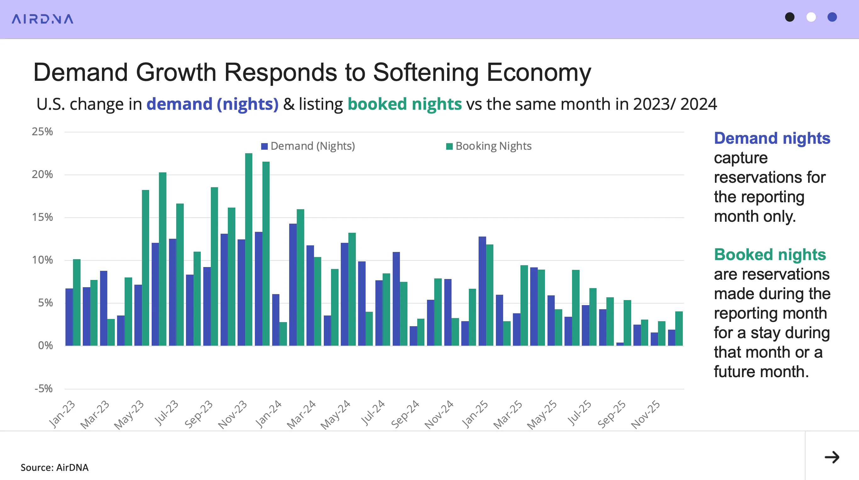This screenshot has width=859, height=480.
Task: Click the 25% y-axis label
Action: [42, 132]
